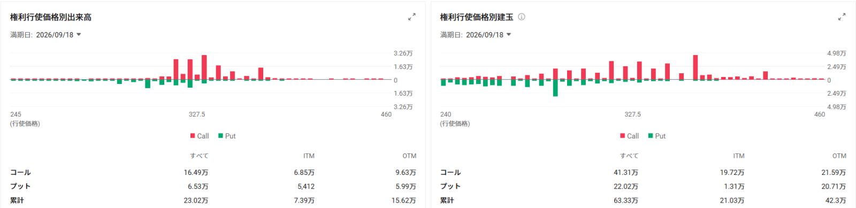Click the プット row label in 建玉 table
The image size is (856, 208).
pyautogui.click(x=450, y=186)
